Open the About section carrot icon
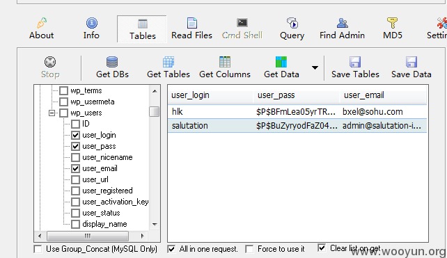Image resolution: width=447 pixels, height=258 pixels. tap(42, 23)
